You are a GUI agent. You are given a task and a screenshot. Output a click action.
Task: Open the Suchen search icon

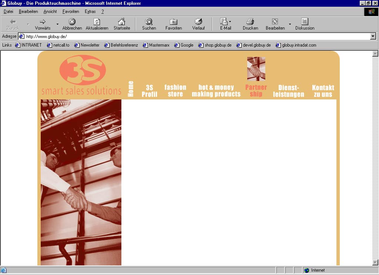pyautogui.click(x=149, y=22)
